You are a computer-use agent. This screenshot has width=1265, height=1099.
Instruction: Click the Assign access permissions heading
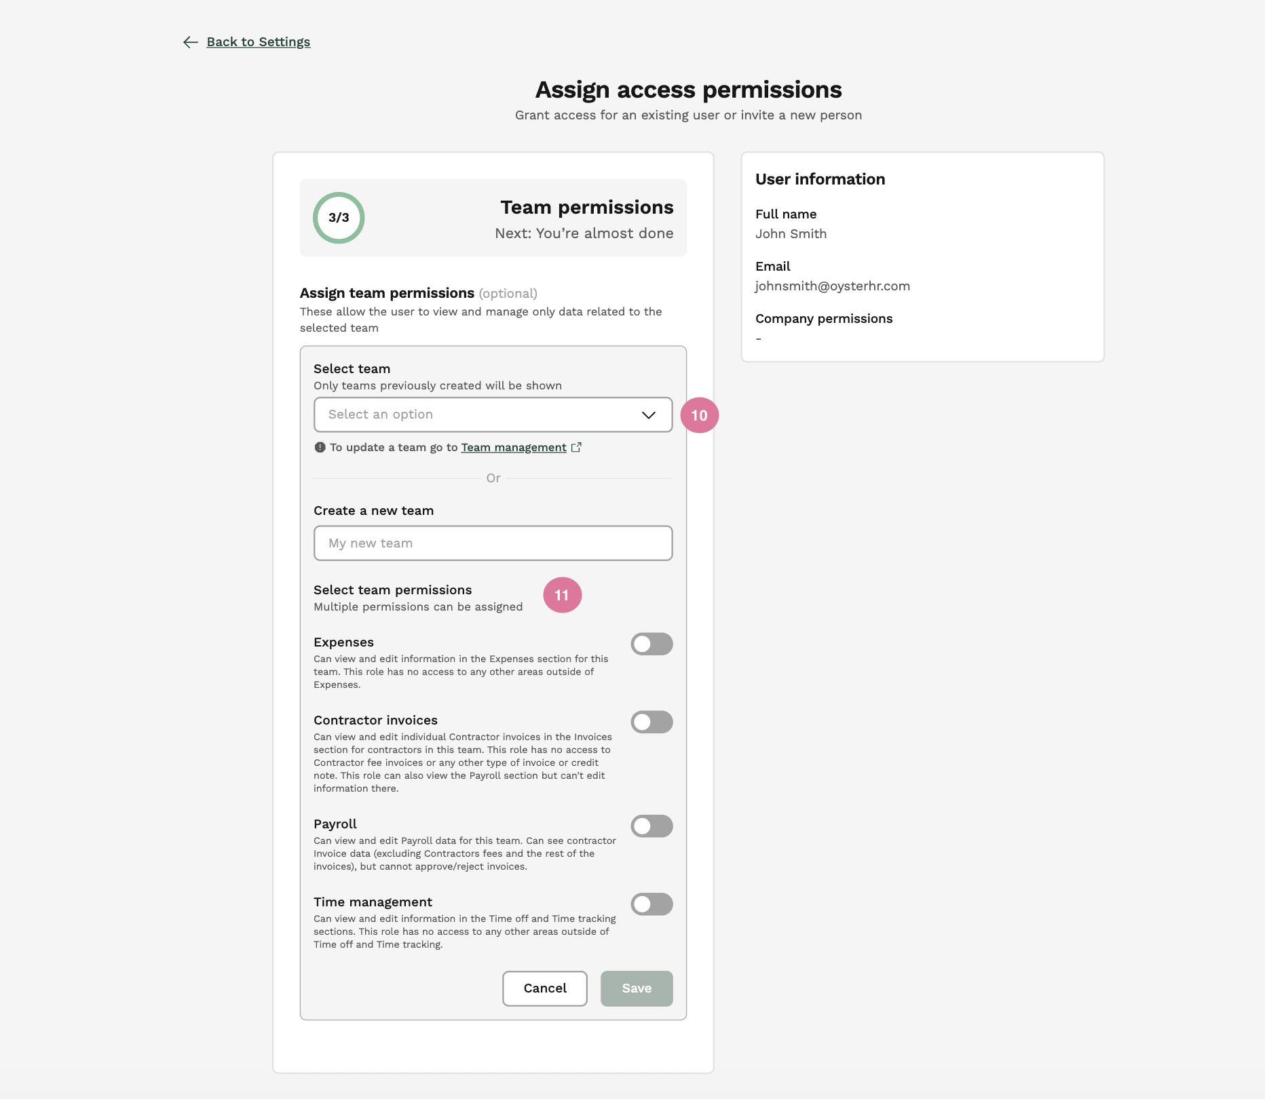pyautogui.click(x=688, y=90)
